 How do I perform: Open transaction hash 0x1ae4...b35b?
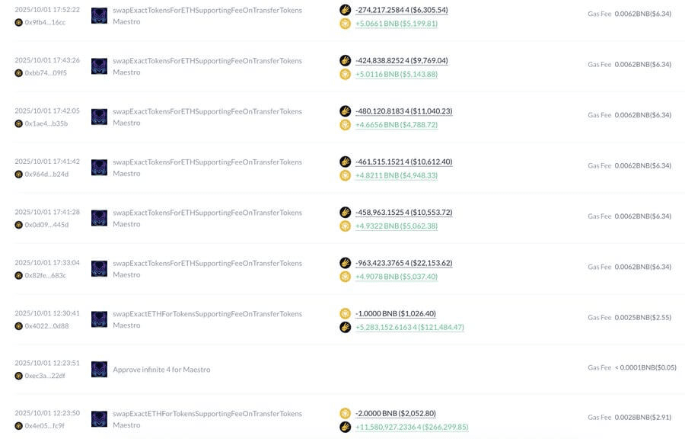[46, 123]
